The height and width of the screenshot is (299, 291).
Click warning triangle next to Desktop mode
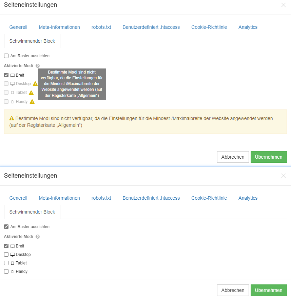pos(35,83)
